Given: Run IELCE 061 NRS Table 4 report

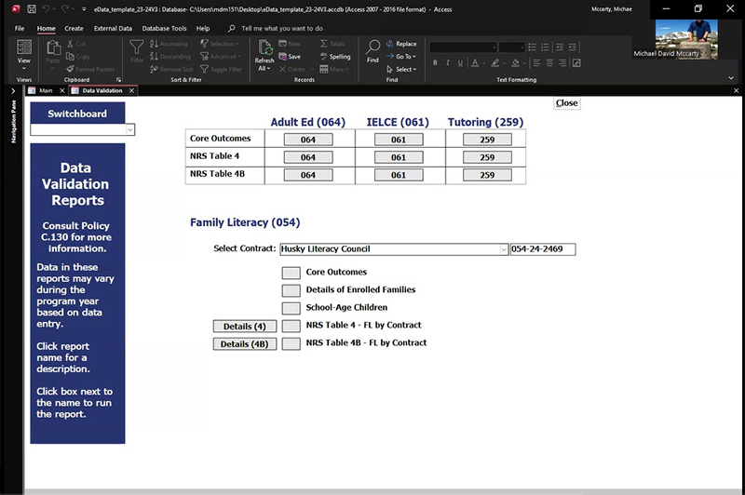Looking at the screenshot, I should [399, 157].
